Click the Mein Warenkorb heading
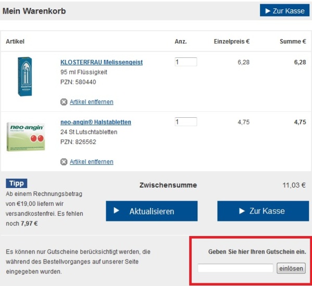The width and height of the screenshot is (312, 286). 34,11
